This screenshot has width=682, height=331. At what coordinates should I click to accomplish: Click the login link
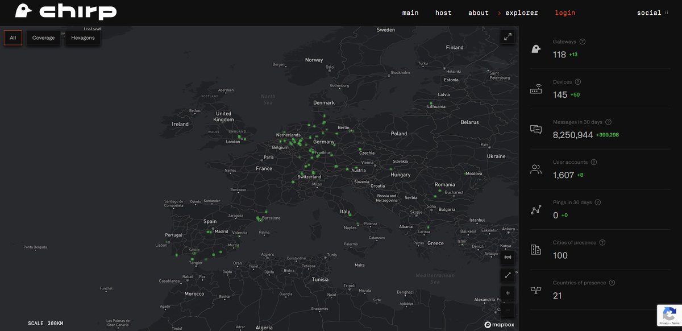(565, 13)
